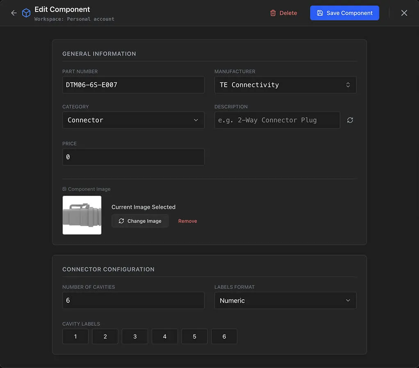Click the blue component cube icon in header
The height and width of the screenshot is (368, 419).
pos(26,13)
